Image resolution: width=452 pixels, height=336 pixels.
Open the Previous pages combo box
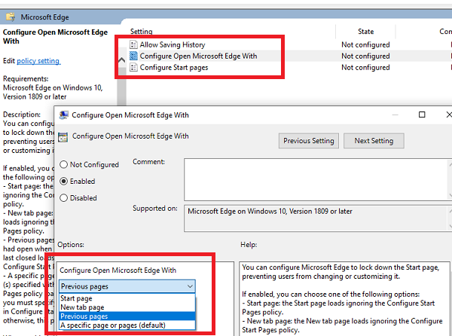(x=127, y=286)
